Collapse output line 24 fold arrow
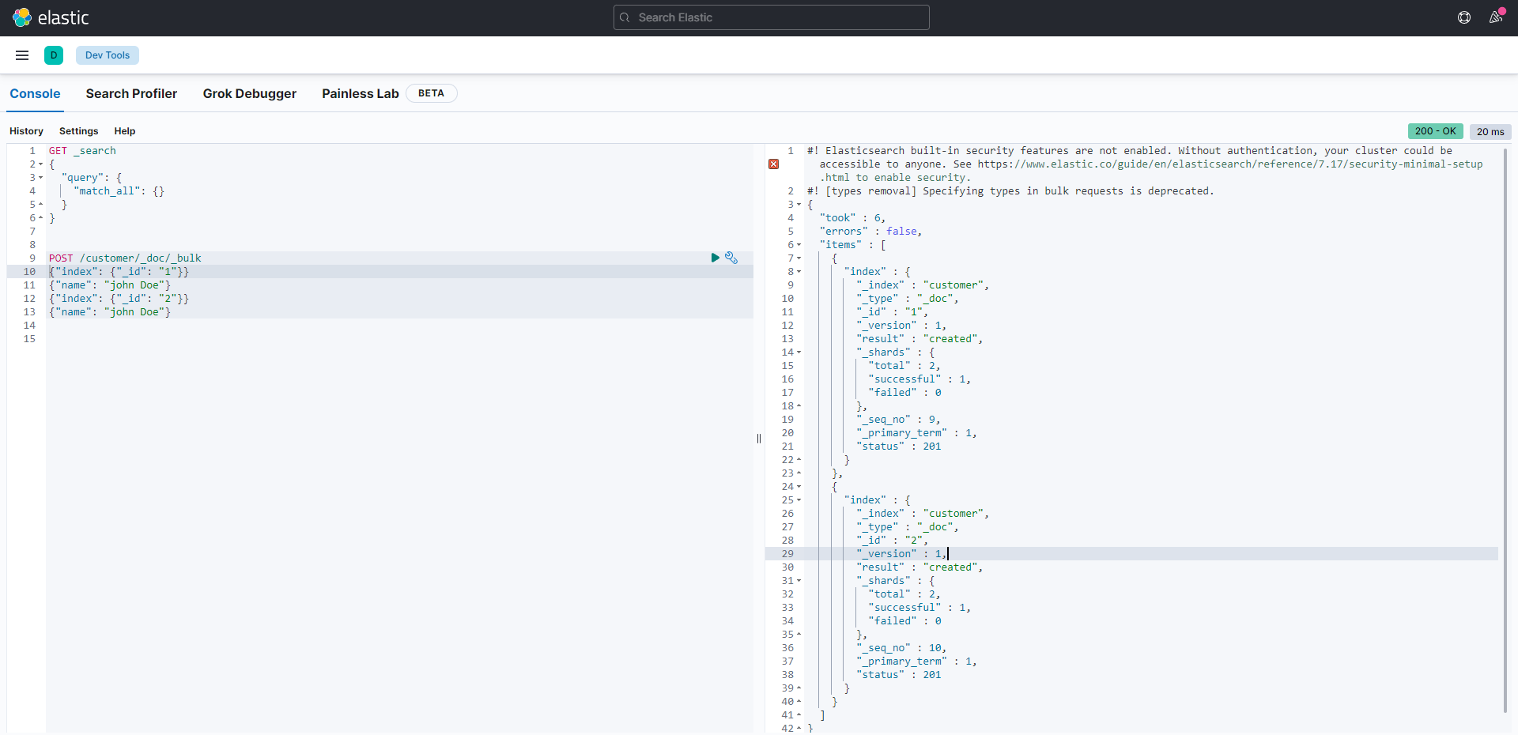Screen dimensions: 1518x735 [799, 487]
